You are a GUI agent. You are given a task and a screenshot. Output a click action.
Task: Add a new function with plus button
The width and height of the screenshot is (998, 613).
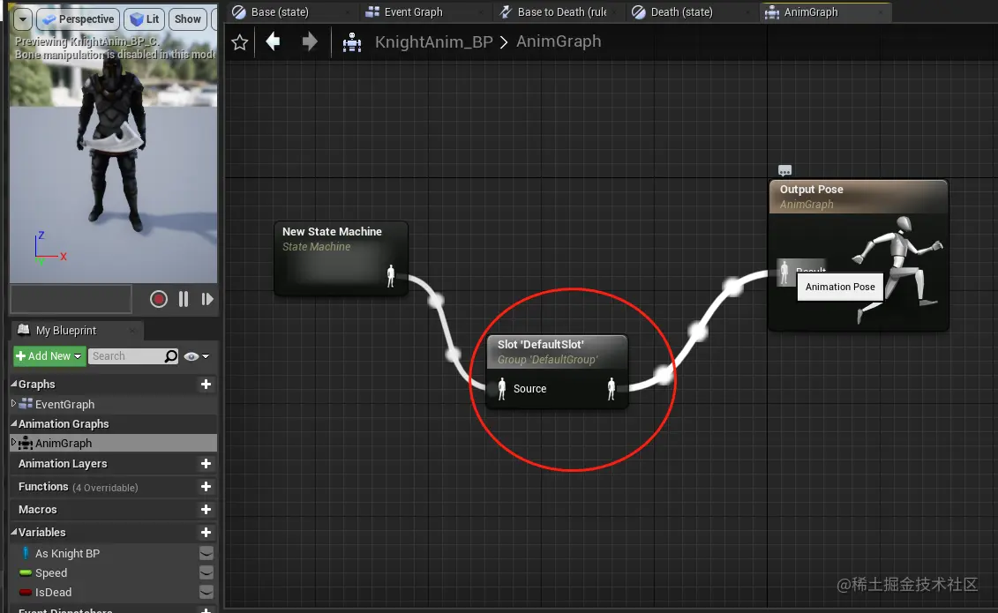206,487
